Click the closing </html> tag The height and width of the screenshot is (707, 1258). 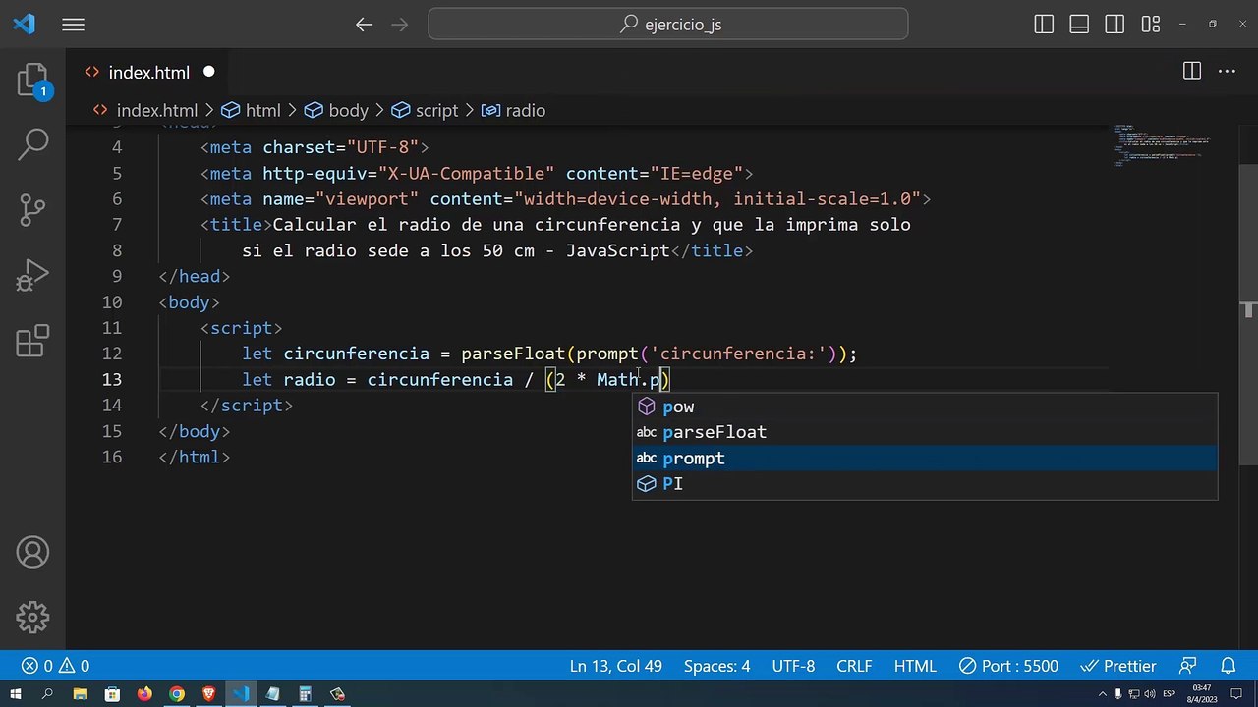pyautogui.click(x=195, y=457)
